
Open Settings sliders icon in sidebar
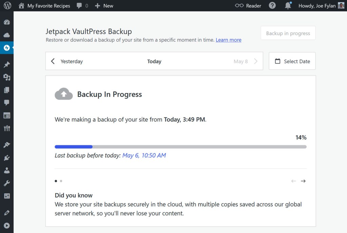(x=7, y=196)
